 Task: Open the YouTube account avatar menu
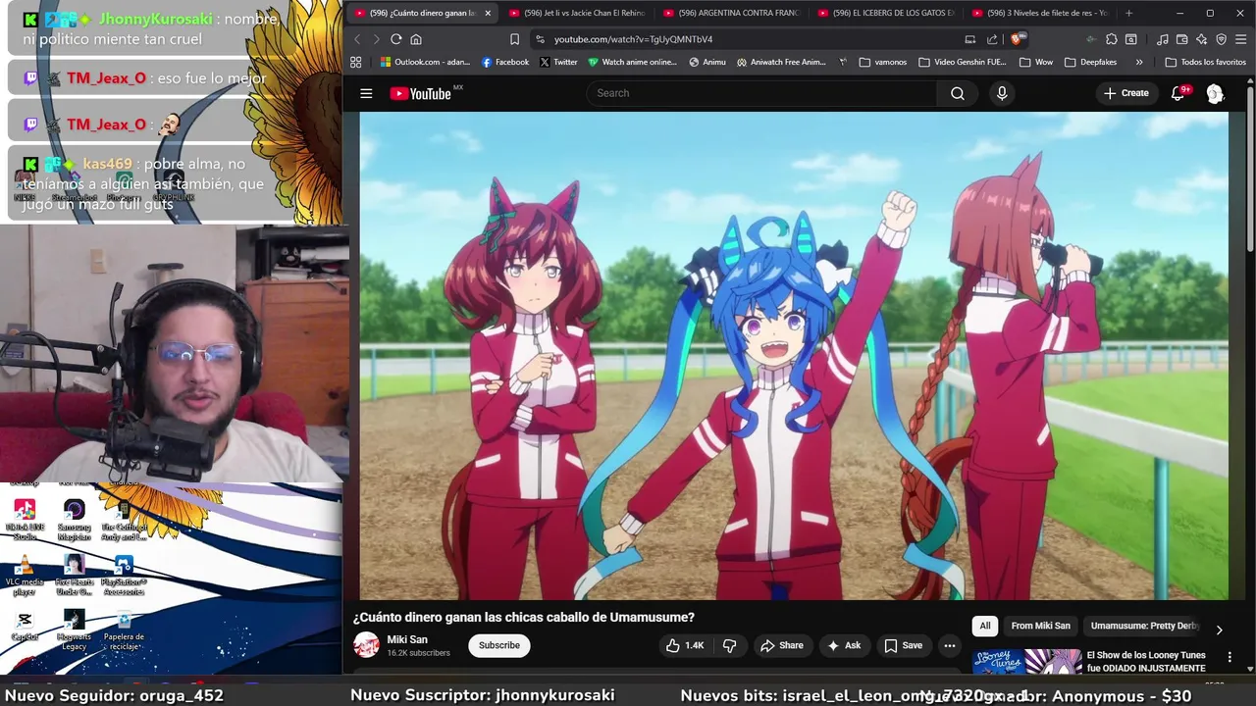pos(1215,93)
